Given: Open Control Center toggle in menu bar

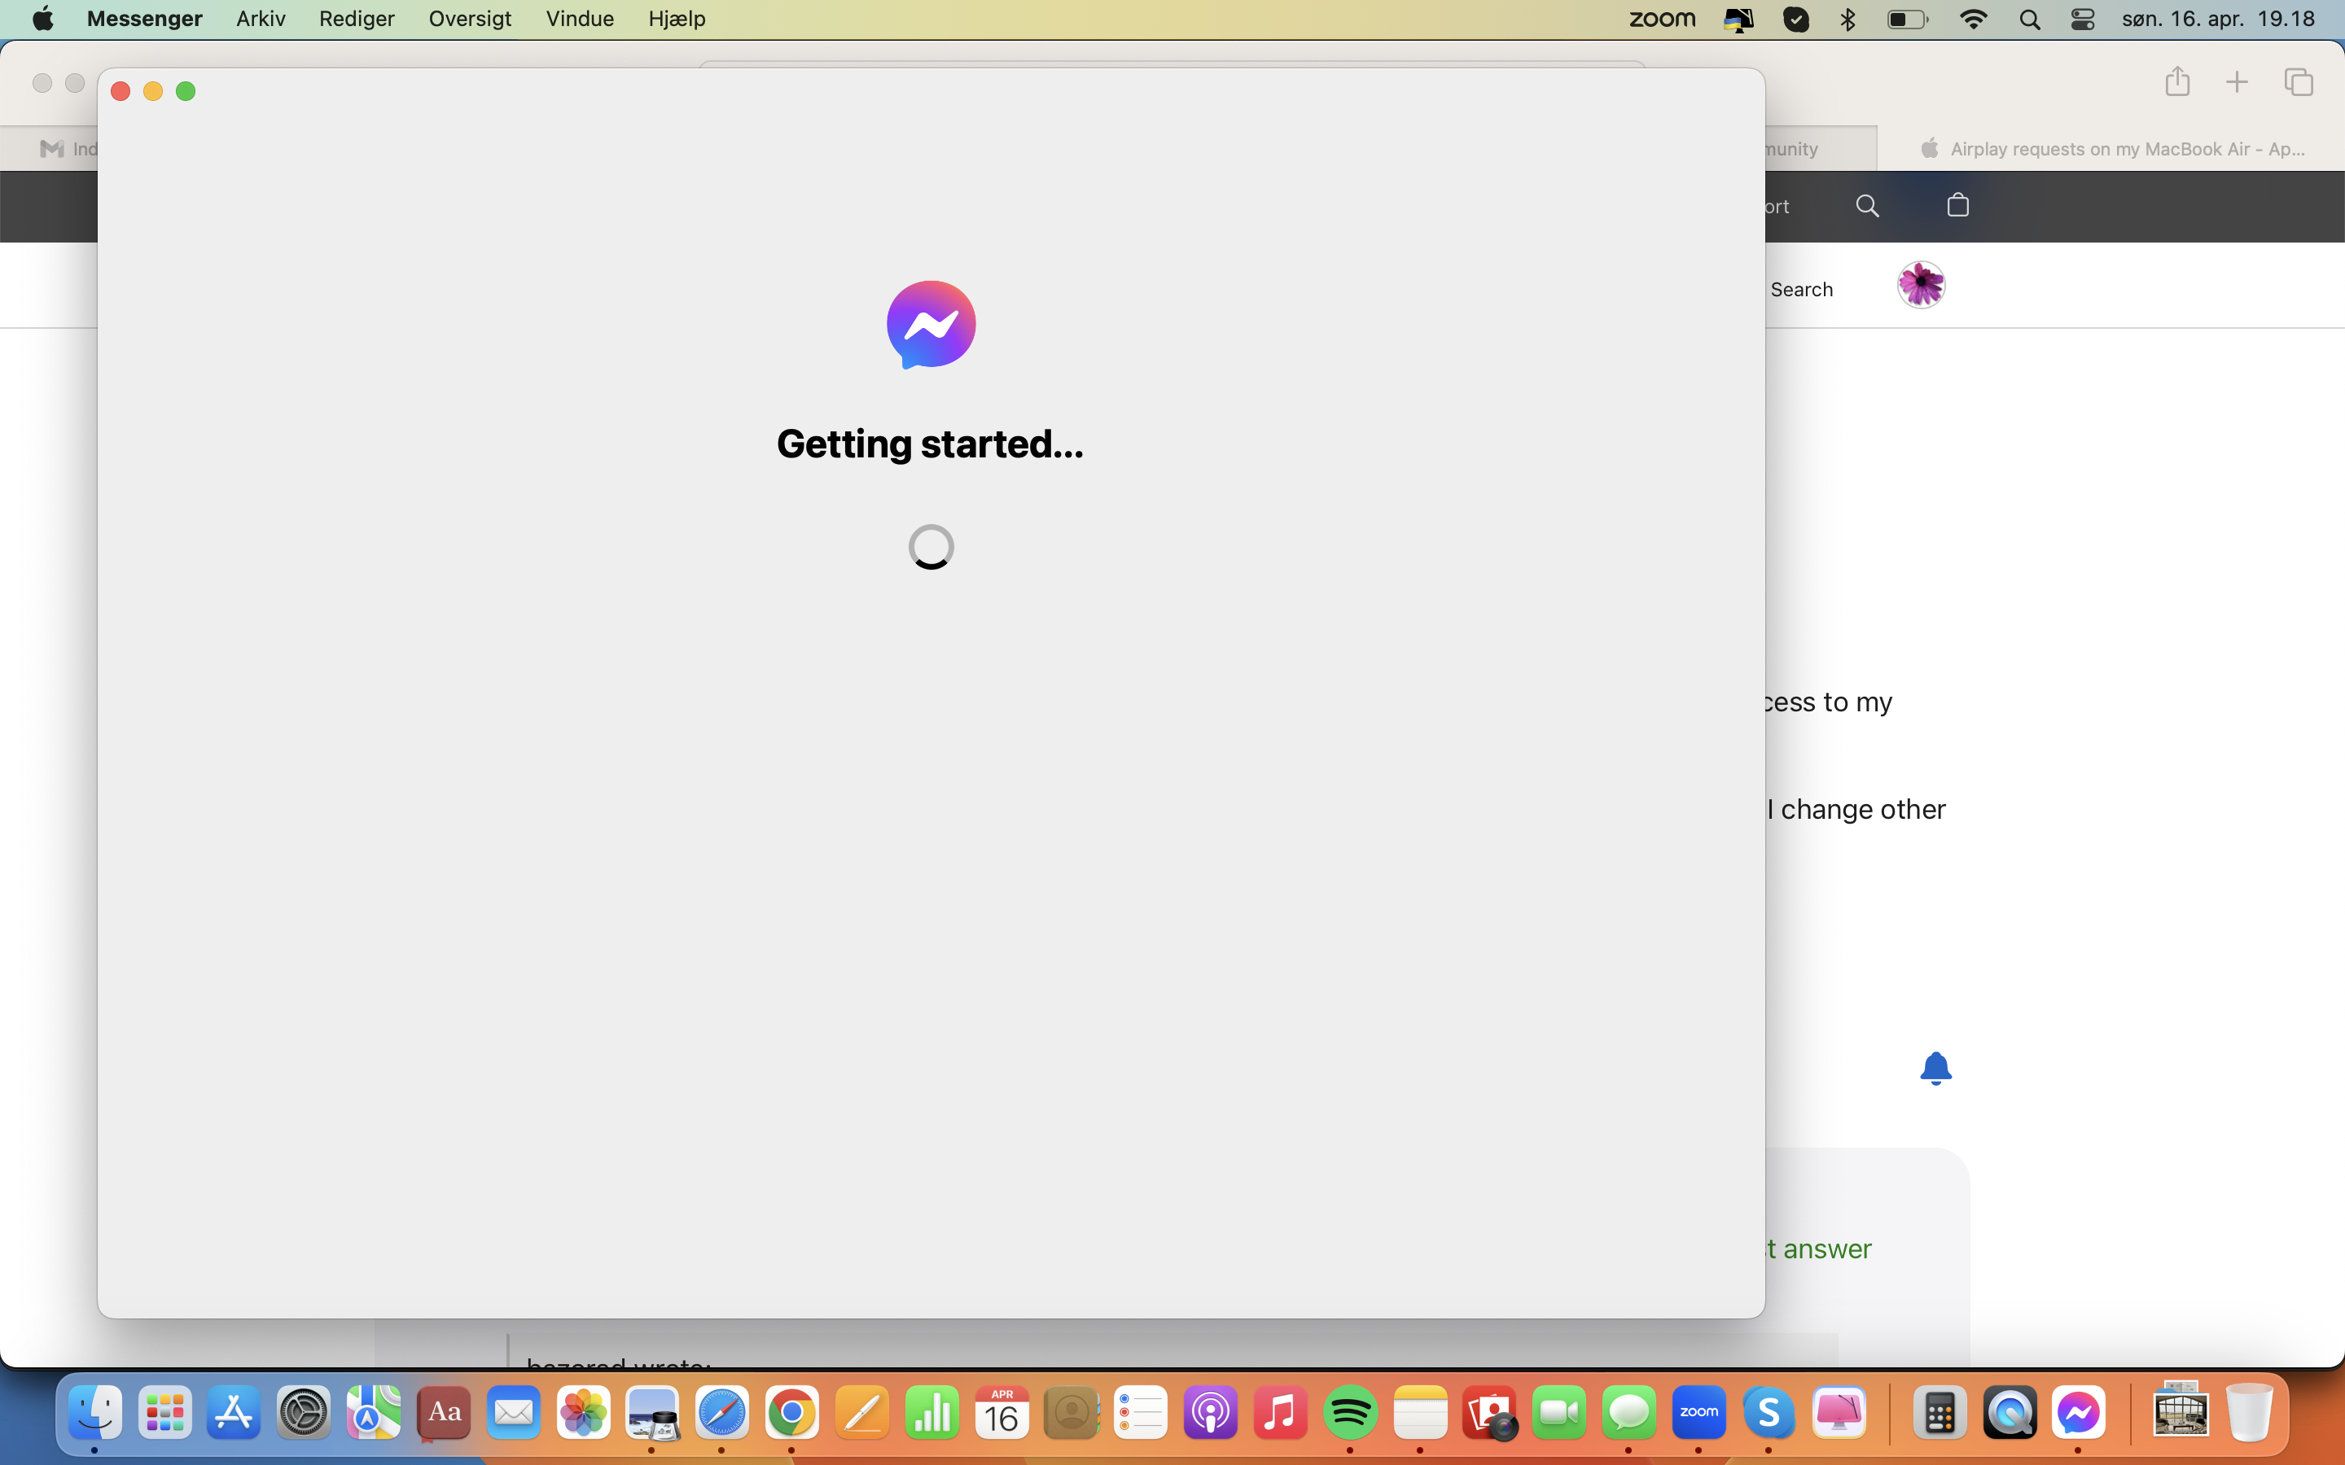Looking at the screenshot, I should click(x=2082, y=20).
